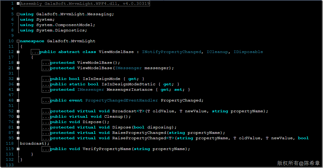Viewport: 323px width, 168px height.
Task: Expand the Dispose(bool disposing) method on line 81
Action: click(x=18, y=127)
